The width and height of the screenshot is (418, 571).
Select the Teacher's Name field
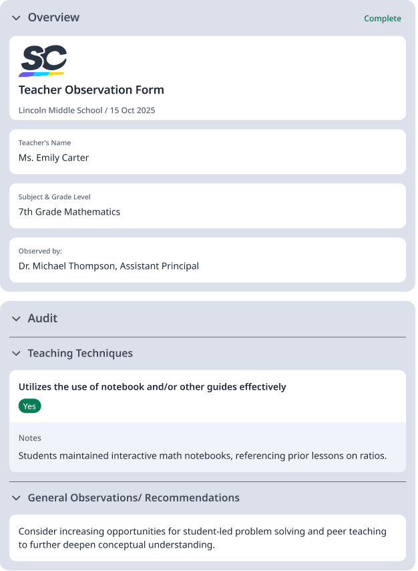pos(207,151)
